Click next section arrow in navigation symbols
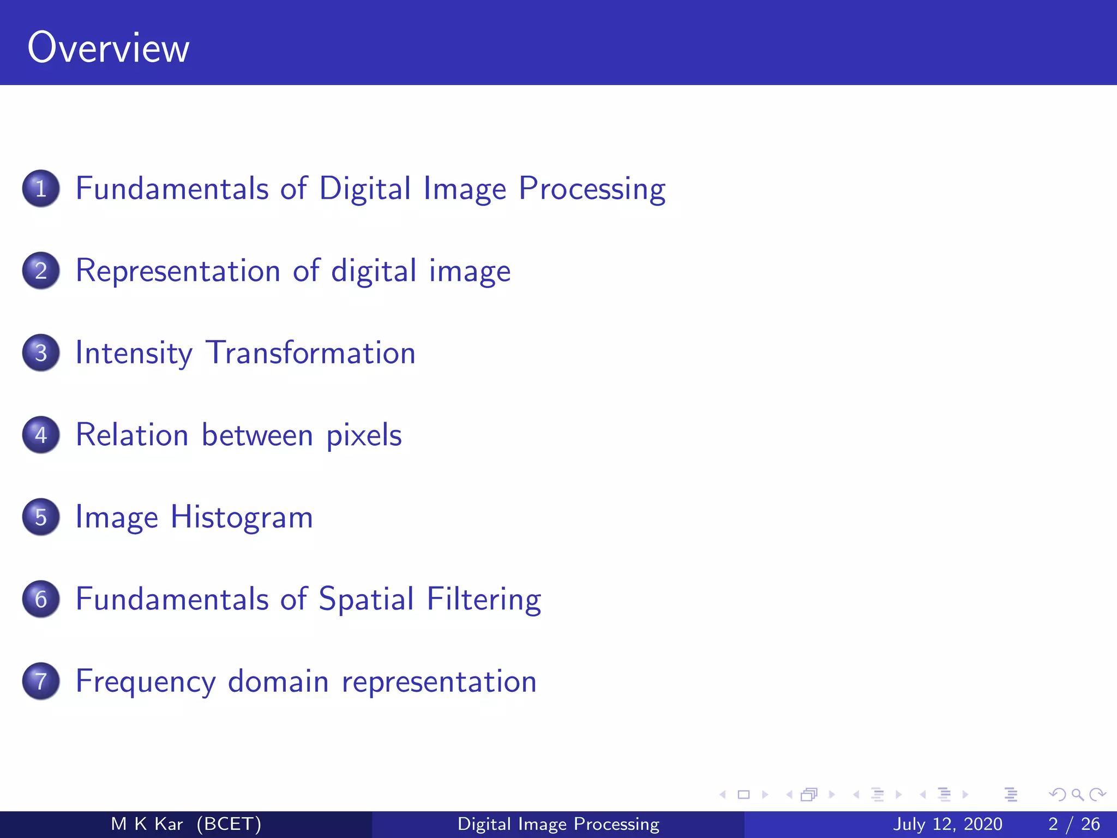Image resolution: width=1117 pixels, height=838 pixels. [x=965, y=795]
